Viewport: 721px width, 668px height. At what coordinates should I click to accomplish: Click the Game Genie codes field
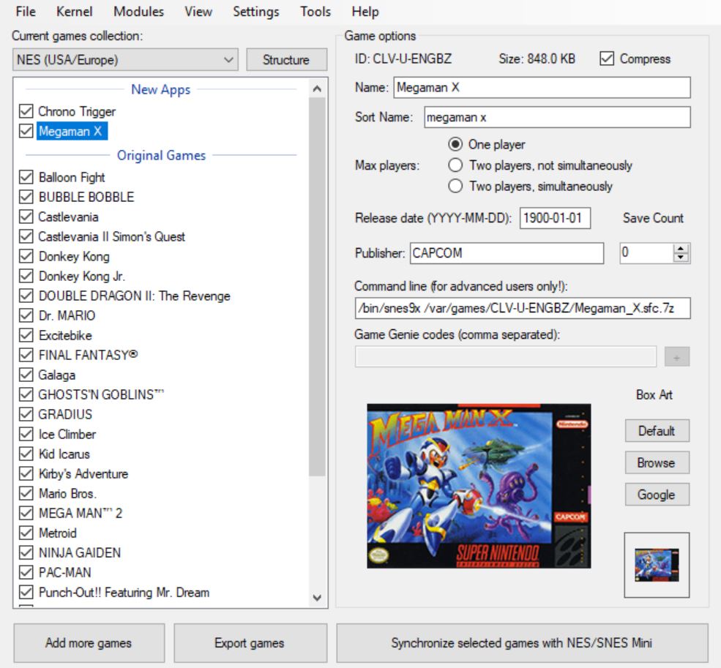505,357
